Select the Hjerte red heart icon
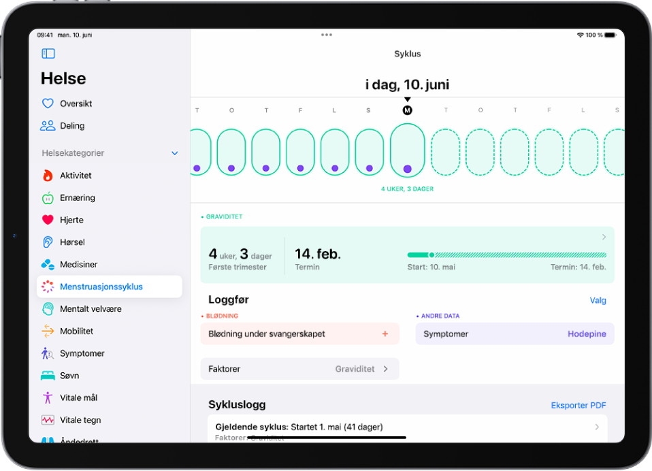Screen dimensions: 652x471 click(48, 220)
